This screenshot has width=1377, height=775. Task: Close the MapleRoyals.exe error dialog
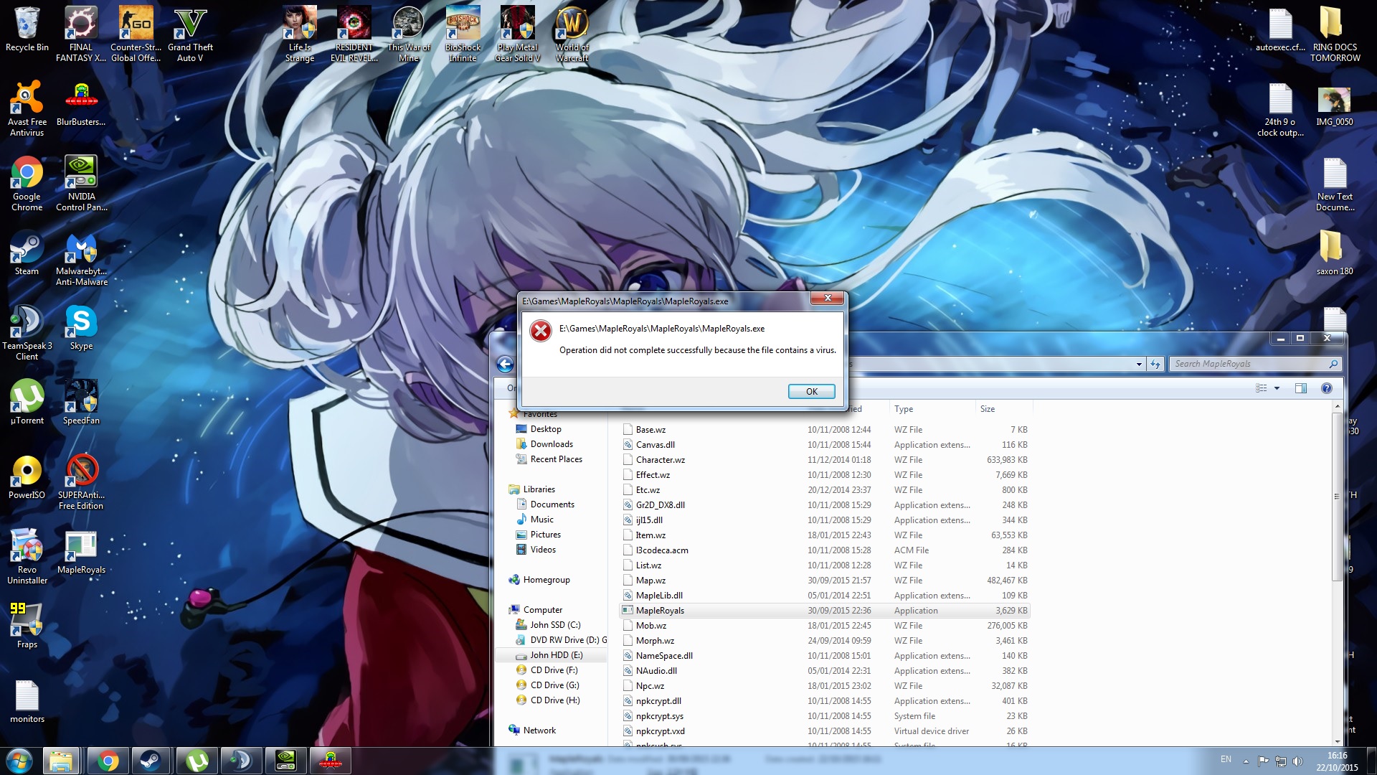point(828,298)
